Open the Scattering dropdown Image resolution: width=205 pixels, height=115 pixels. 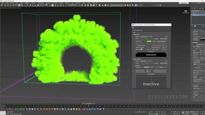pyautogui.click(x=161, y=41)
